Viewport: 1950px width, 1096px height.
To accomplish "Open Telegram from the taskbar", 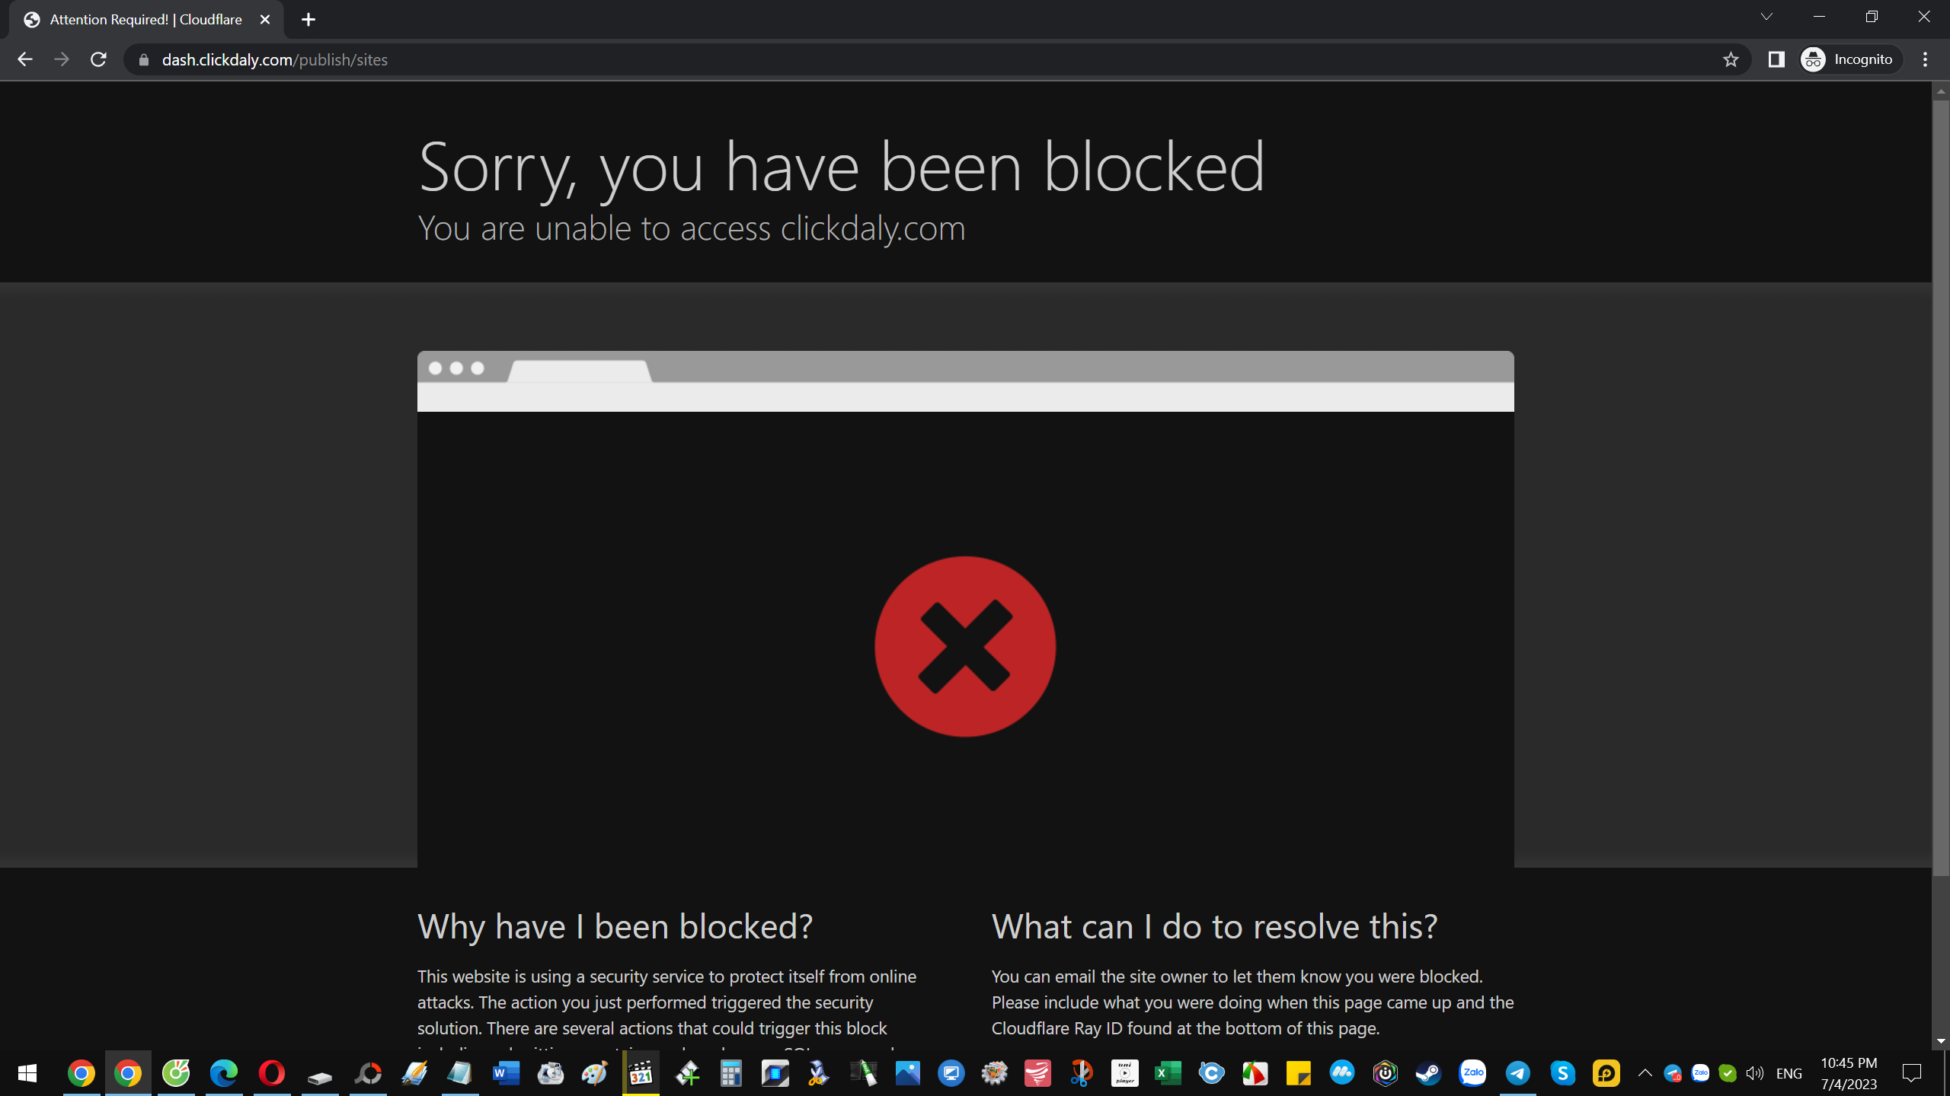I will pos(1517,1073).
